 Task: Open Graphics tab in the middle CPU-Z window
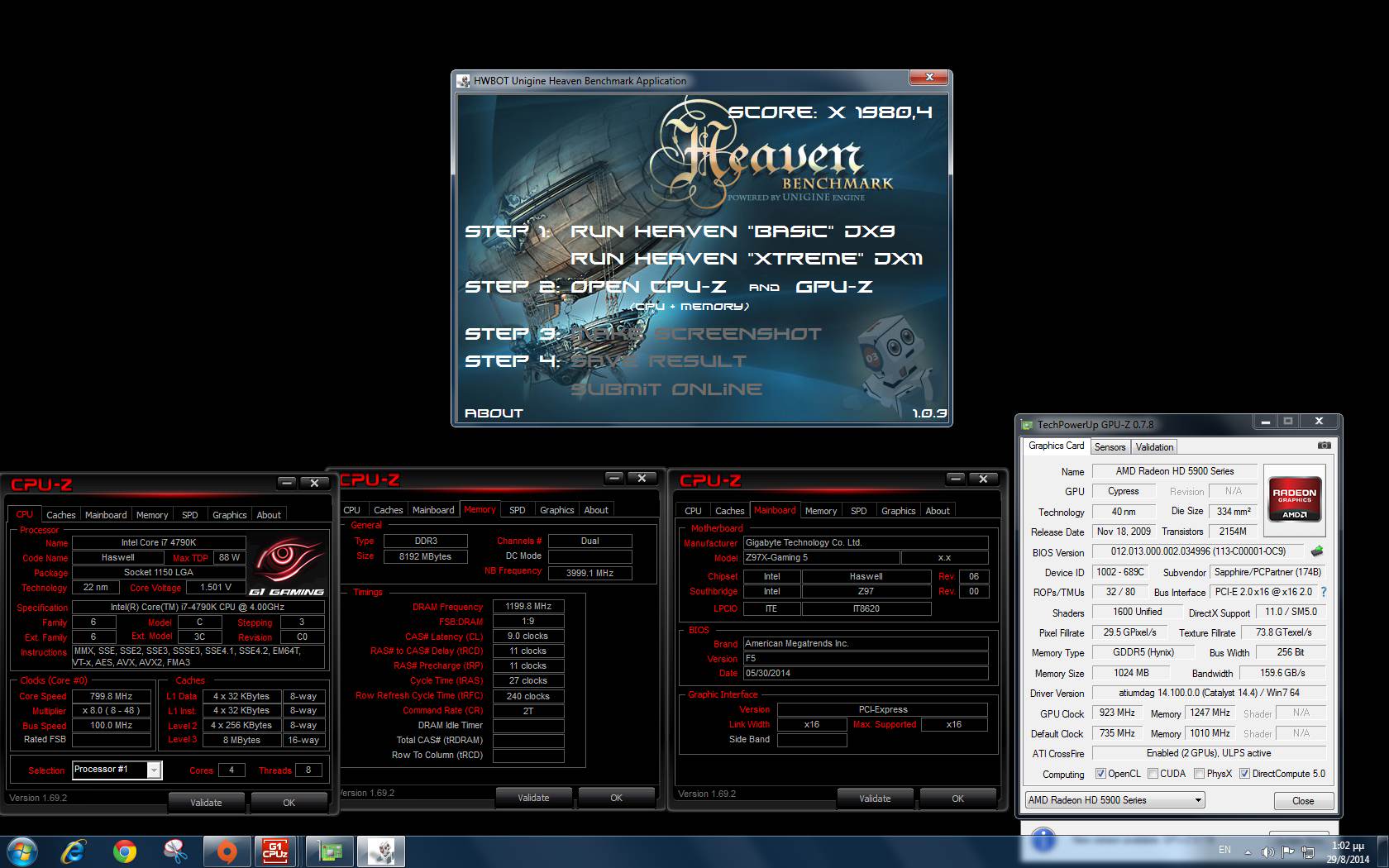point(556,510)
